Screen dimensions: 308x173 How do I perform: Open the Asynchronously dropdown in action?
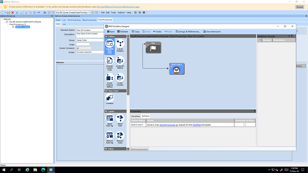pos(177,125)
